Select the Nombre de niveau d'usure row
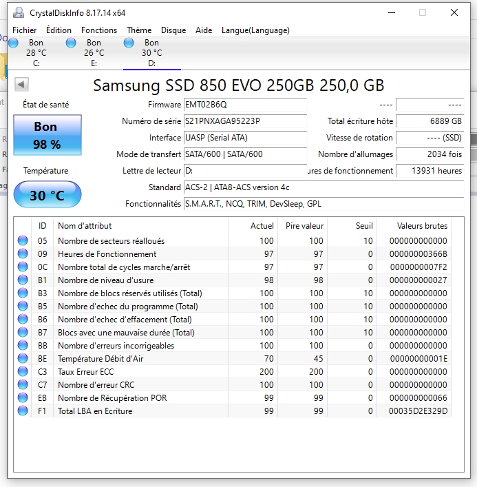Screen dimensions: 477x487 138,280
